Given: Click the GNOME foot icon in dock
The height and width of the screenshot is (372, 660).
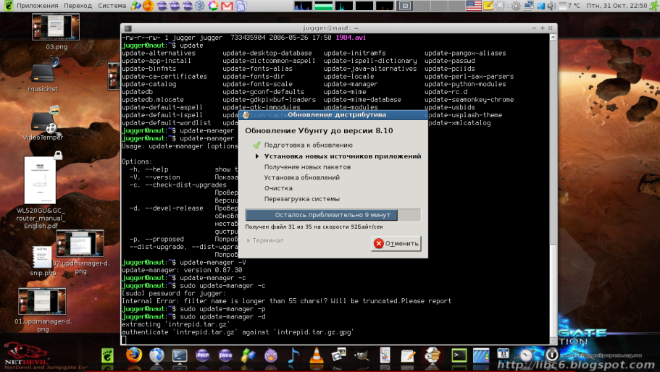Looking at the screenshot, I should coord(107,355).
